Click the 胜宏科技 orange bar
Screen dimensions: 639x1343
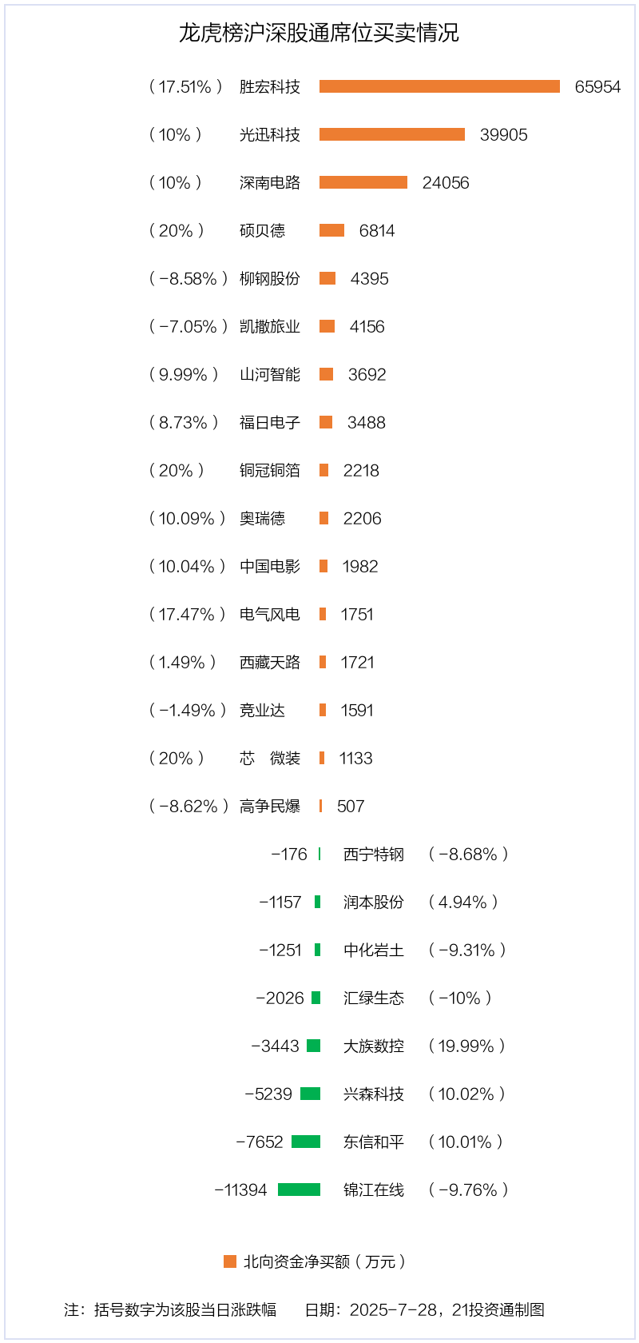pyautogui.click(x=439, y=86)
